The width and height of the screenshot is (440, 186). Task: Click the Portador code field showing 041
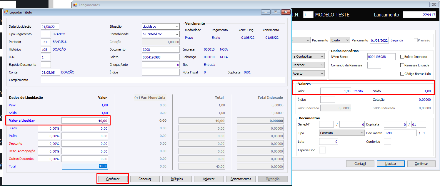coord(46,42)
